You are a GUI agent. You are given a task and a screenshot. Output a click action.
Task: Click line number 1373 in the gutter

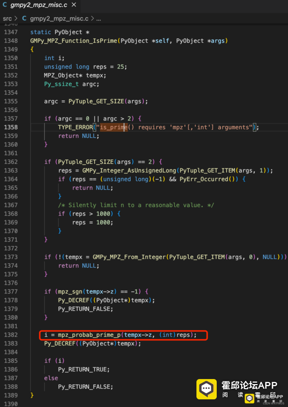click(x=11, y=257)
